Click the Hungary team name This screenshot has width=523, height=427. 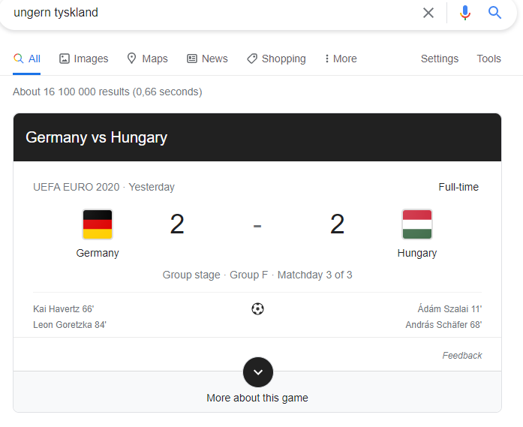(417, 253)
